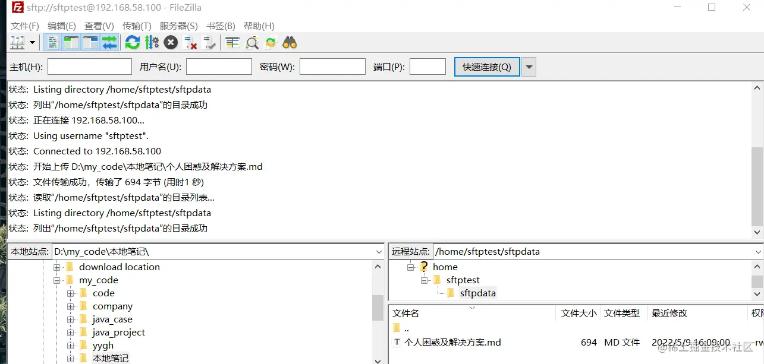This screenshot has height=364, width=764.
Task: Open the 服务器(S) menu
Action: point(178,26)
